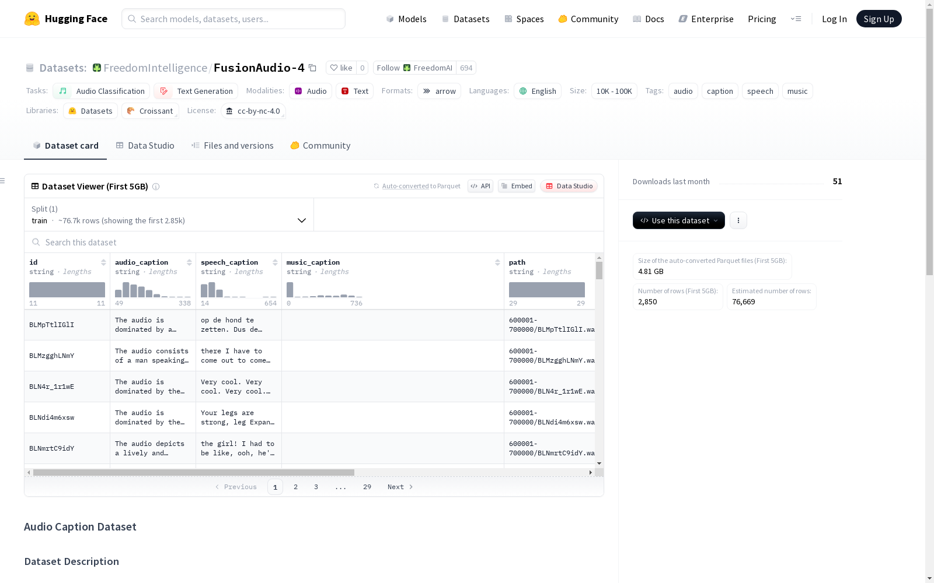Click the Auto-converted to Parquet link
The width and height of the screenshot is (934, 583).
421,186
